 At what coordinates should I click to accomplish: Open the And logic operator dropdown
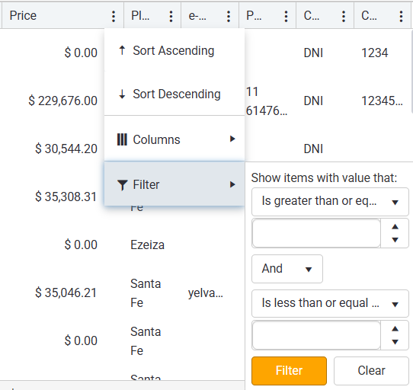(x=287, y=269)
